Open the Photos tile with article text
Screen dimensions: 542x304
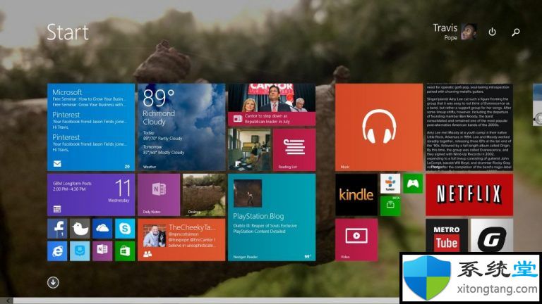(x=469, y=127)
